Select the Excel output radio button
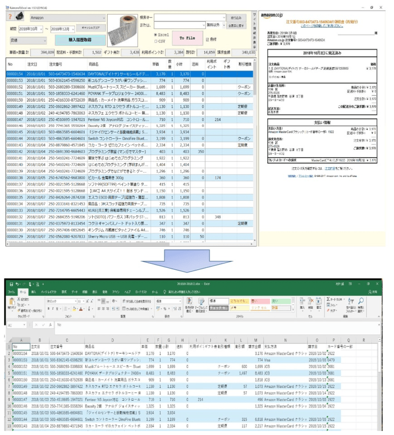The image size is (394, 435). (x=156, y=35)
